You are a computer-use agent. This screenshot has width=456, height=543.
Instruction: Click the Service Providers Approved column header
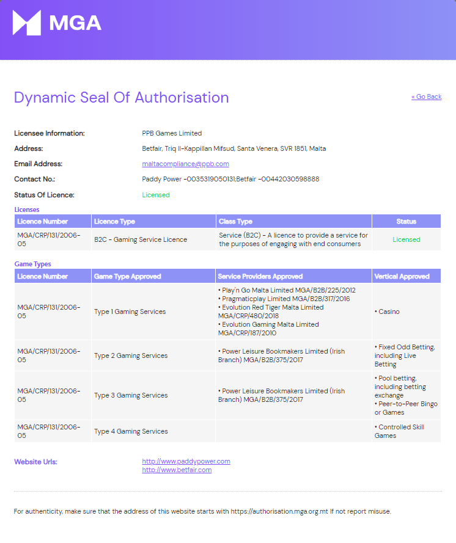[293, 276]
